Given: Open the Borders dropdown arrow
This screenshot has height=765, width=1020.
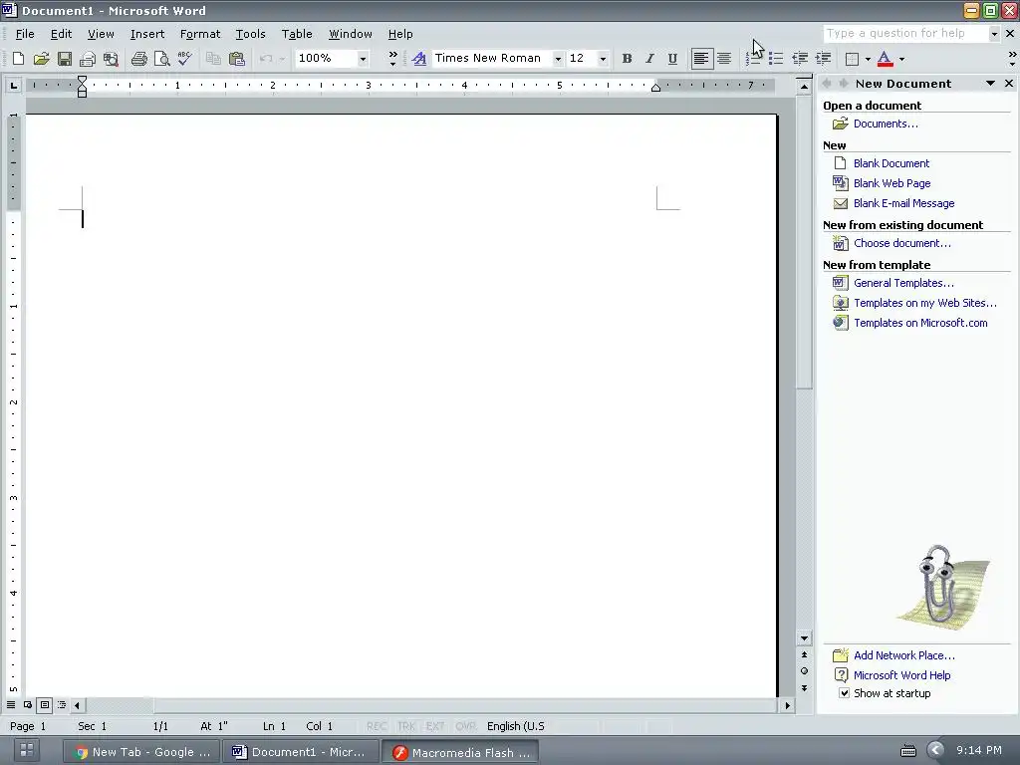Looking at the screenshot, I should click(868, 59).
